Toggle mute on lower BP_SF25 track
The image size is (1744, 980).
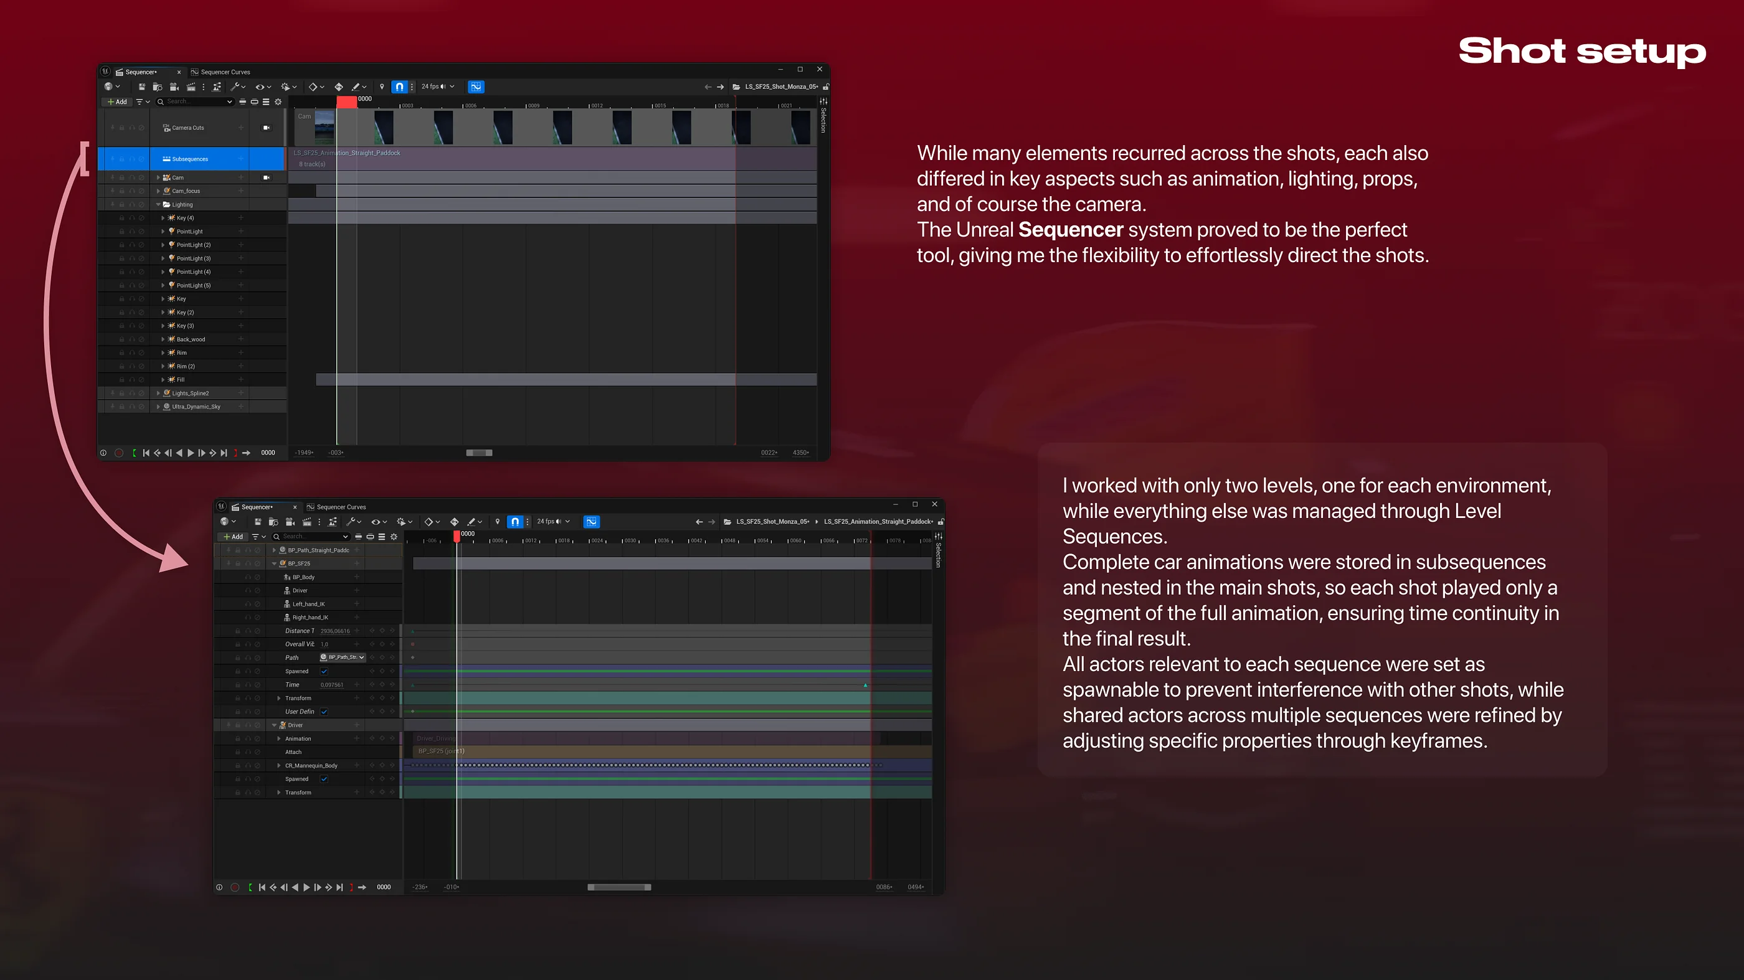(x=257, y=563)
